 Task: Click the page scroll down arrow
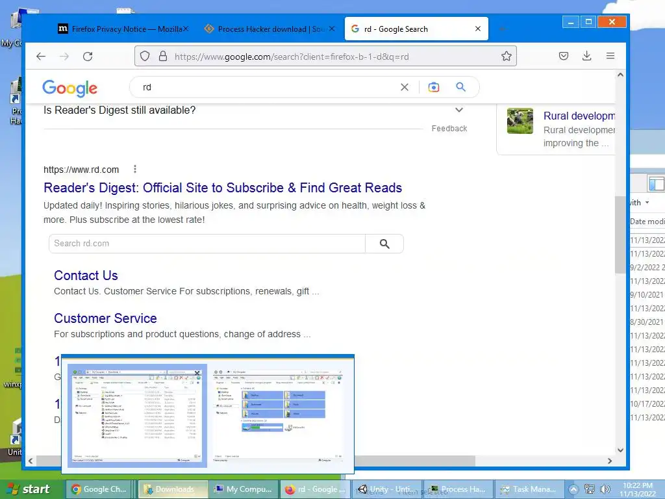pos(620,450)
